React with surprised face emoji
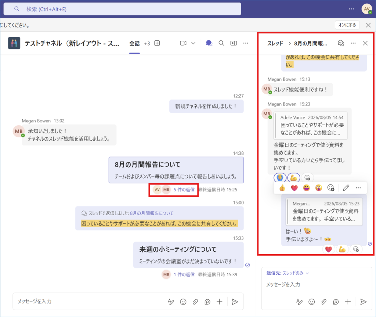 coord(318,188)
